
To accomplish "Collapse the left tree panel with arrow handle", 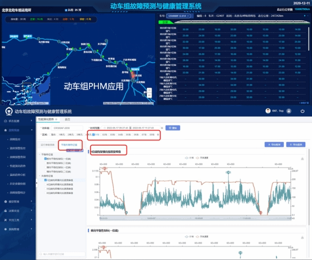I will point(37,183).
